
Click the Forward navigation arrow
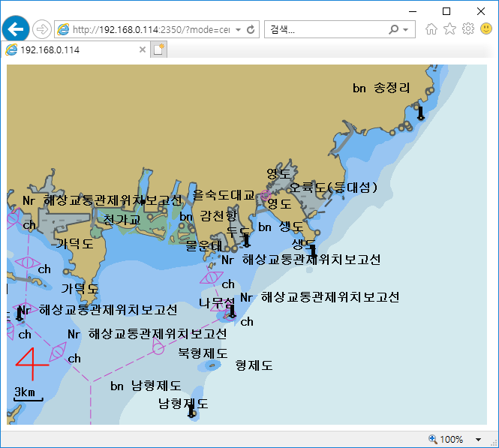(x=42, y=29)
